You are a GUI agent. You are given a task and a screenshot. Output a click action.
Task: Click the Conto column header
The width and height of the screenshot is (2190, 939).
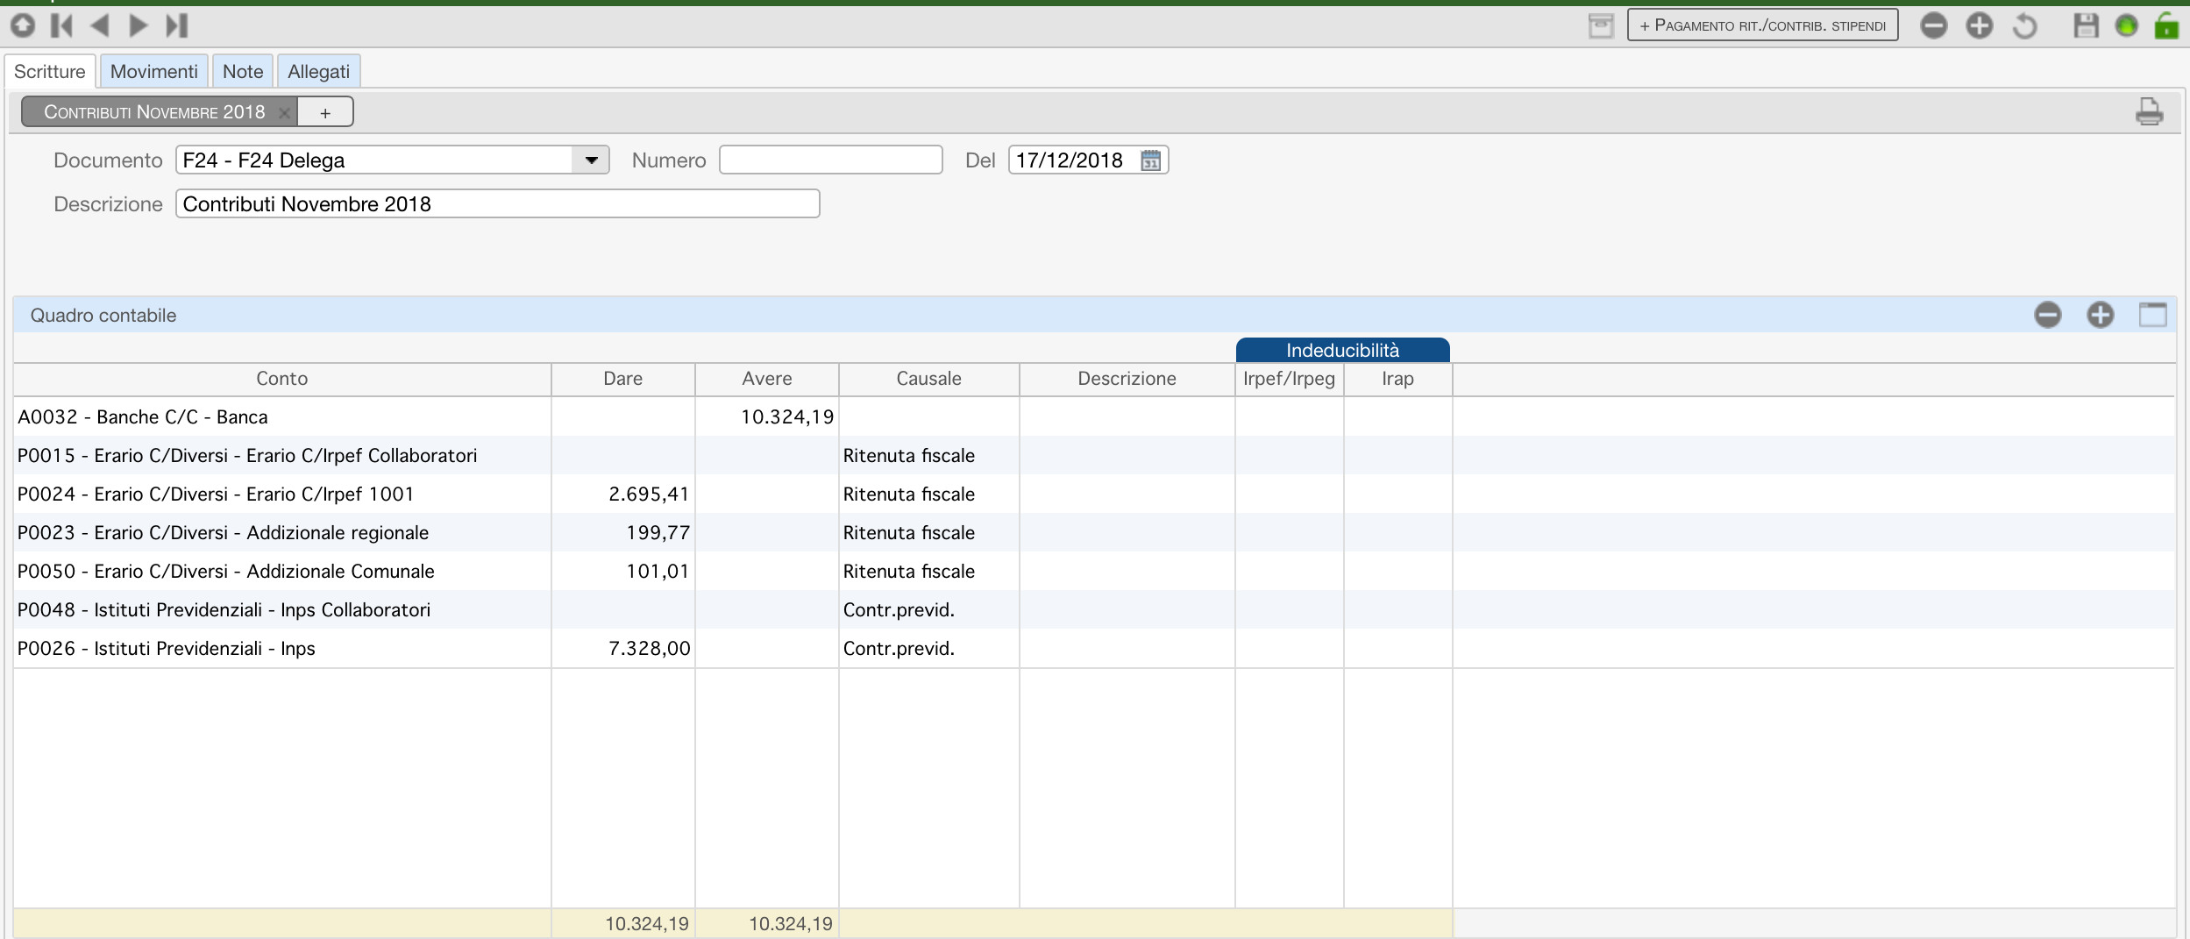point(282,379)
